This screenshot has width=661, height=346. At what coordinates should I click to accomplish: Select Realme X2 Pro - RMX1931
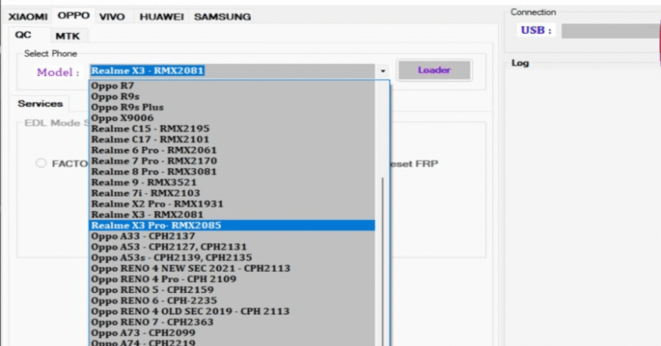tap(232, 204)
